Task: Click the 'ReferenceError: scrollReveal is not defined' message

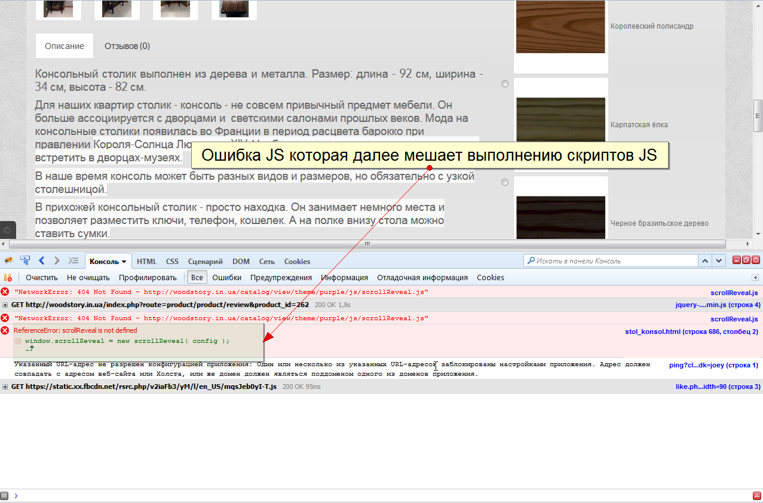Action: pos(75,330)
